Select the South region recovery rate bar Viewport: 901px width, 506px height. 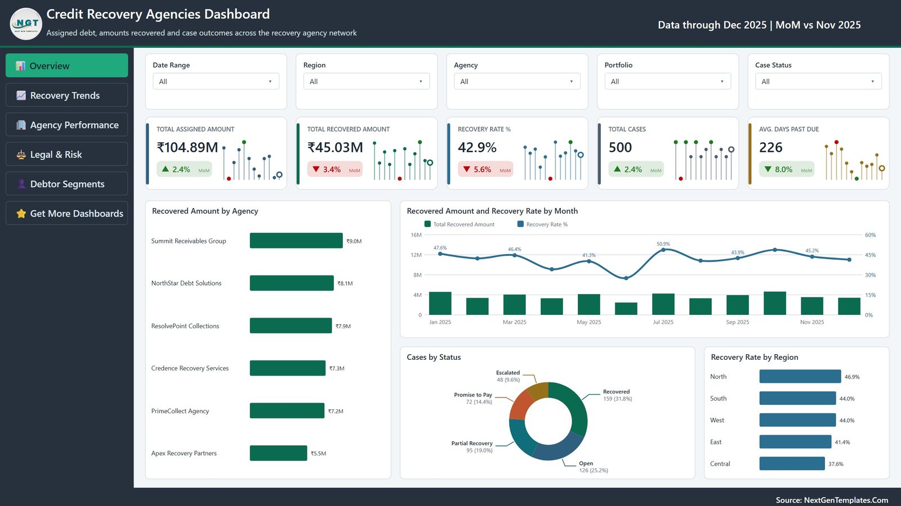click(798, 398)
